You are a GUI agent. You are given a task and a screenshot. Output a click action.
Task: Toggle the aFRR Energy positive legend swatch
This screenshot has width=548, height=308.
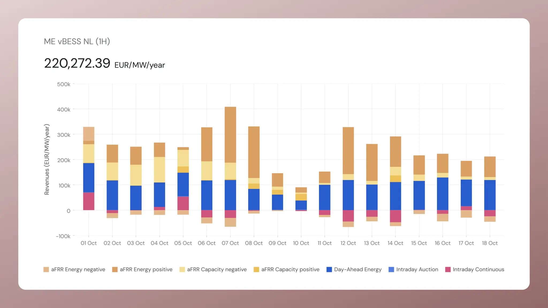(x=115, y=269)
